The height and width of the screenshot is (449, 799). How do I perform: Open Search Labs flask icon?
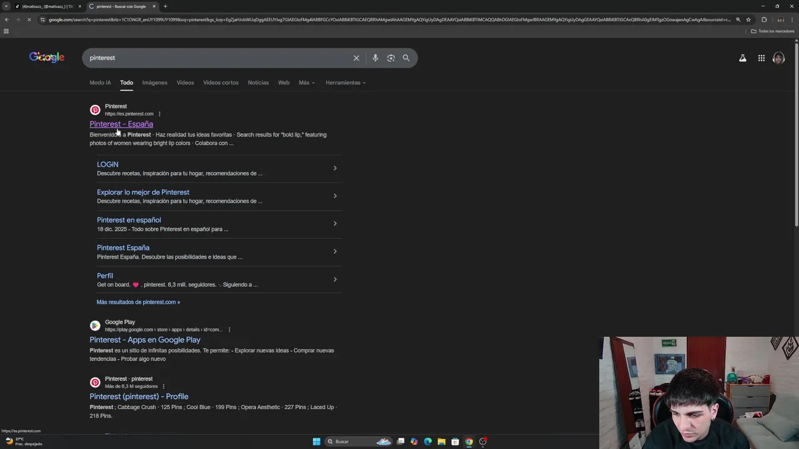(743, 58)
